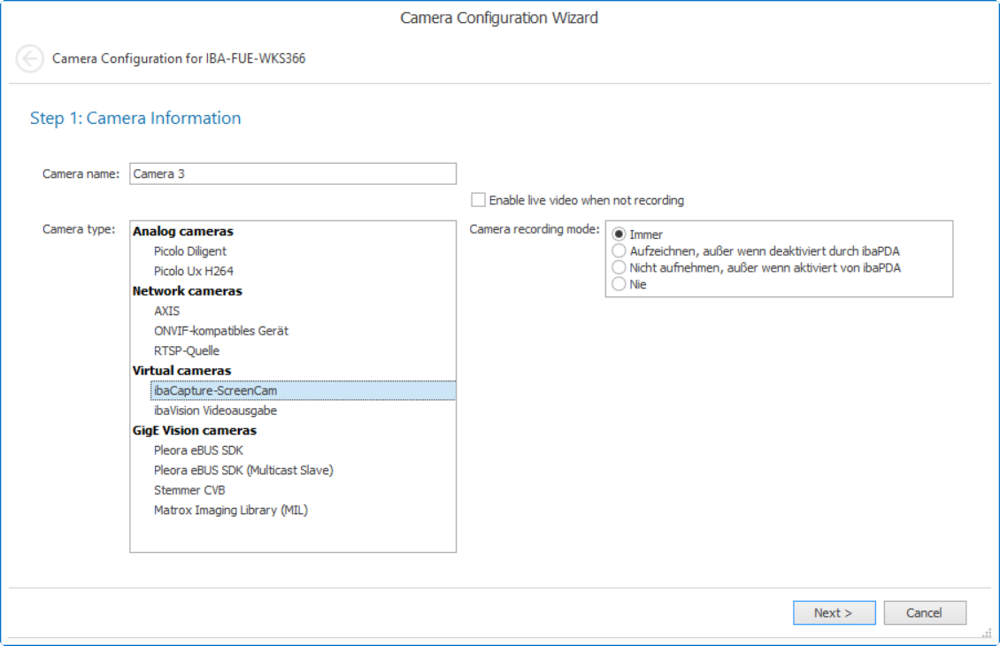
Task: Select Aufzeichnen, außer wenn deaktiviert option
Action: pyautogui.click(x=619, y=251)
